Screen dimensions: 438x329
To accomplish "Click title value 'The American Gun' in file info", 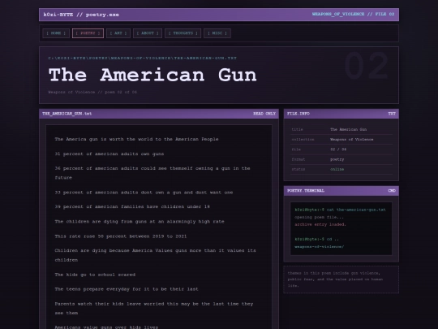I will pyautogui.click(x=348, y=129).
